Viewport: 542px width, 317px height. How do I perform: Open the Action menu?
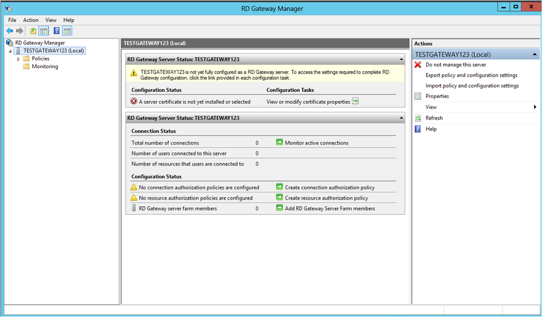point(31,20)
